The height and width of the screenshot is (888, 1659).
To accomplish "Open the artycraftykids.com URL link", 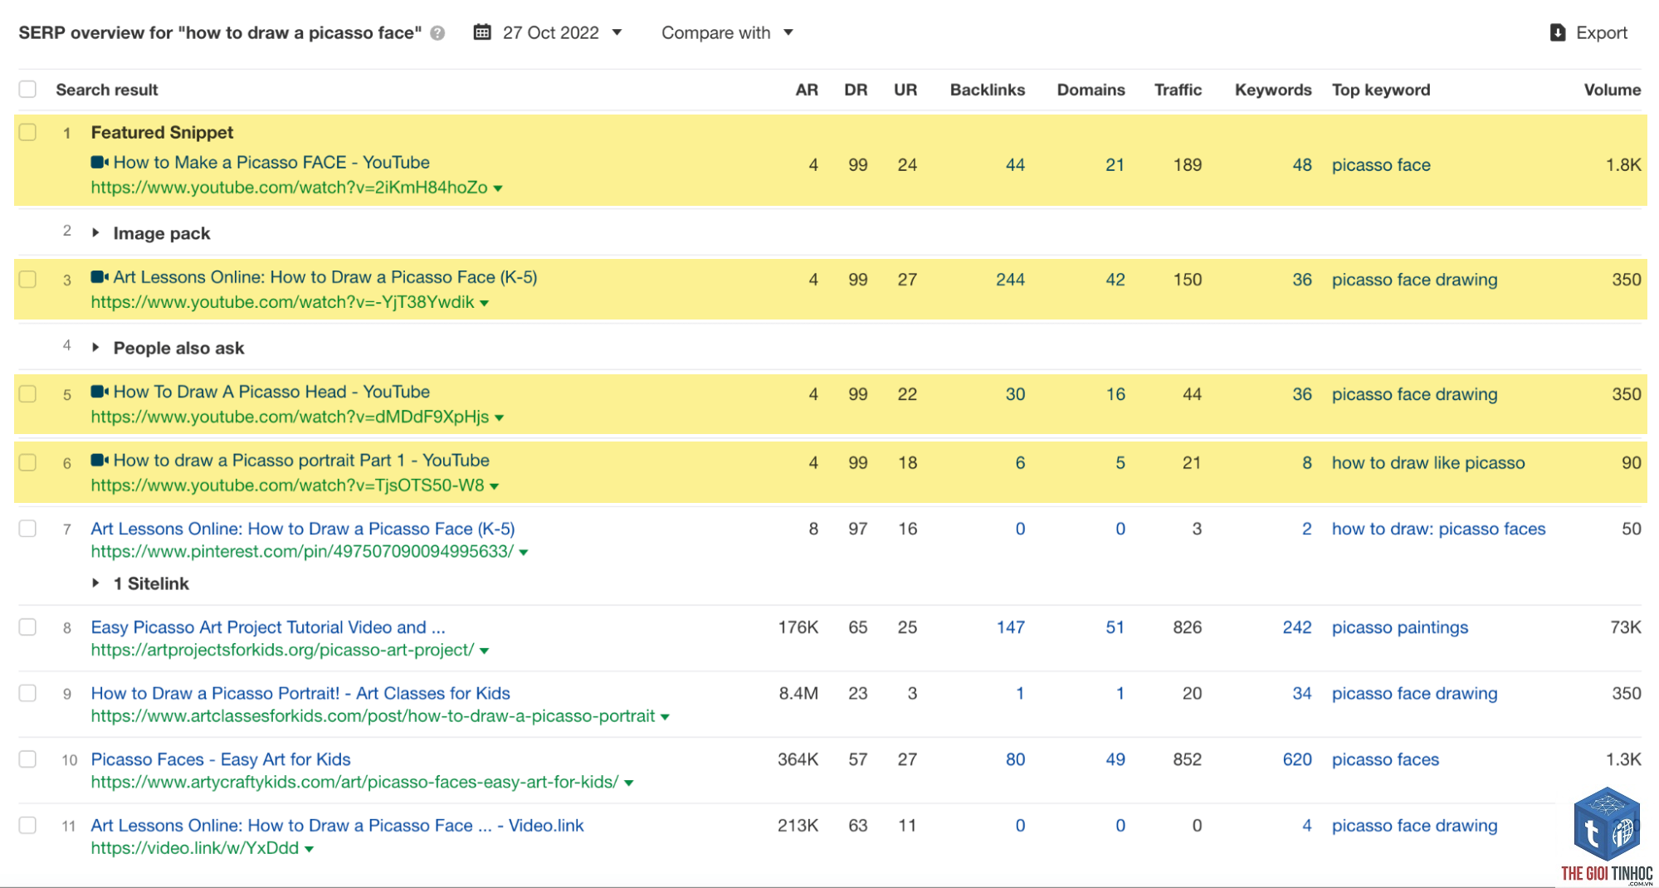I will [354, 782].
